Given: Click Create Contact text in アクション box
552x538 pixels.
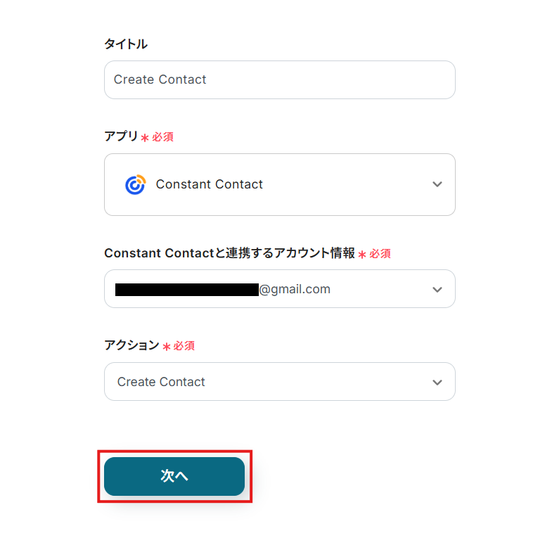Looking at the screenshot, I should click(161, 382).
